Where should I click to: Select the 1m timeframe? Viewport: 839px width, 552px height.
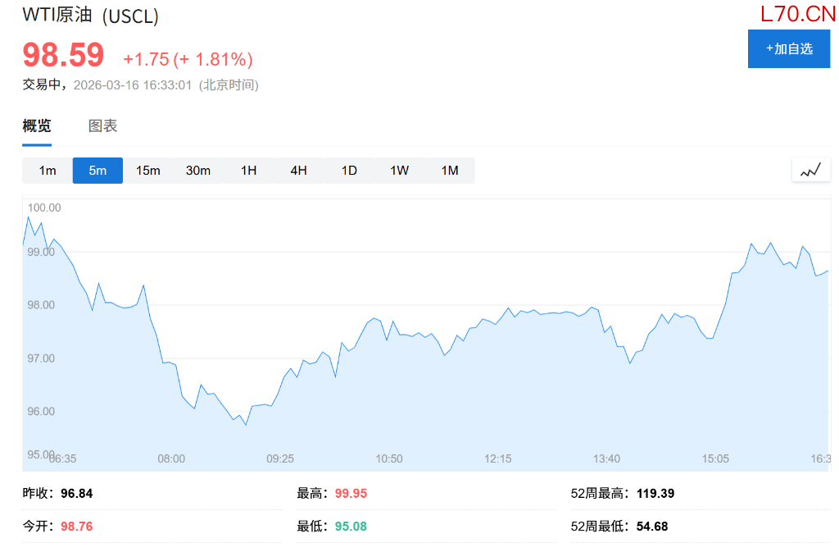pos(48,171)
